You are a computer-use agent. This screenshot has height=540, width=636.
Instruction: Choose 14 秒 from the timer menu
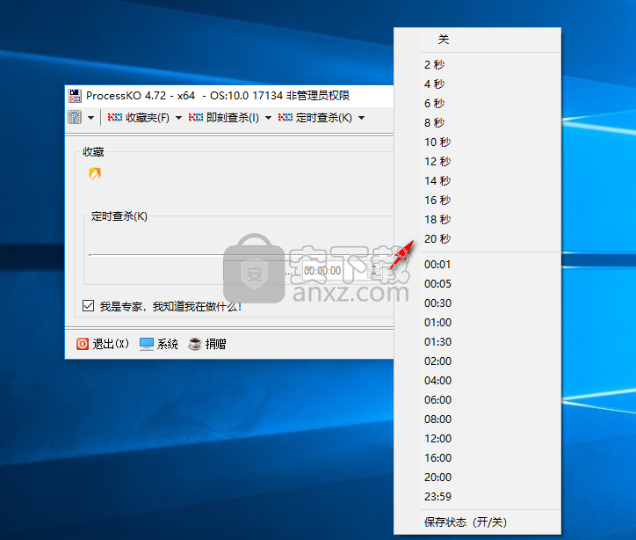(477, 180)
